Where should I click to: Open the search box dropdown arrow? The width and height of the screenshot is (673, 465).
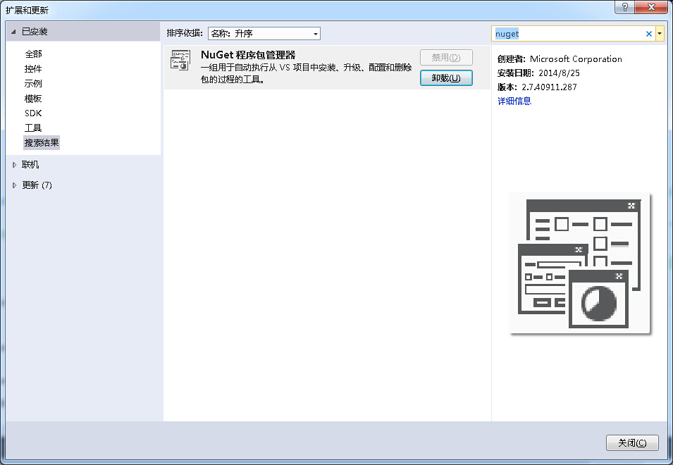point(660,34)
